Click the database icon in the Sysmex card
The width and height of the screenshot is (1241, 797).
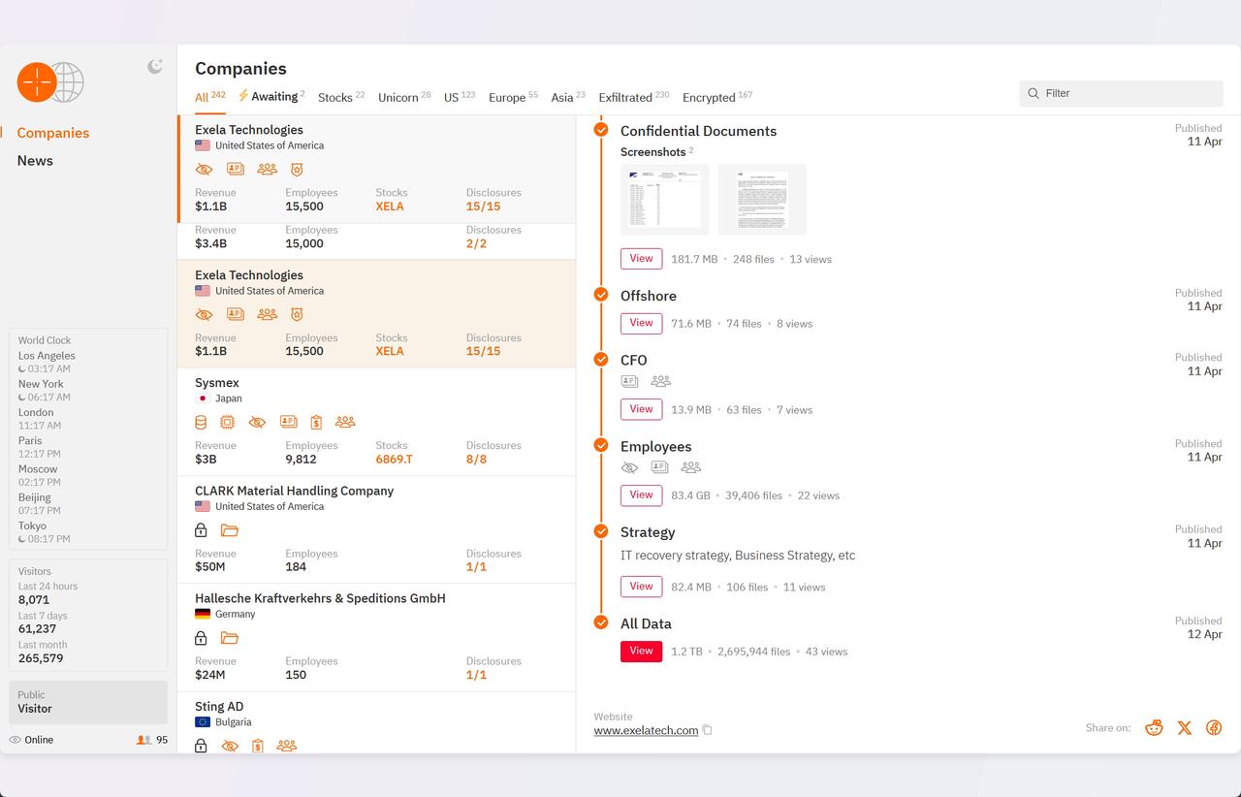pyautogui.click(x=201, y=422)
